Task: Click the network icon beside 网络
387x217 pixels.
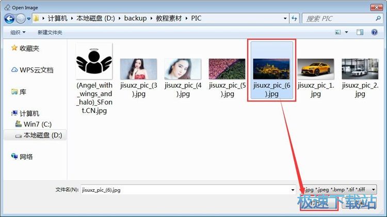Action: tap(14, 156)
